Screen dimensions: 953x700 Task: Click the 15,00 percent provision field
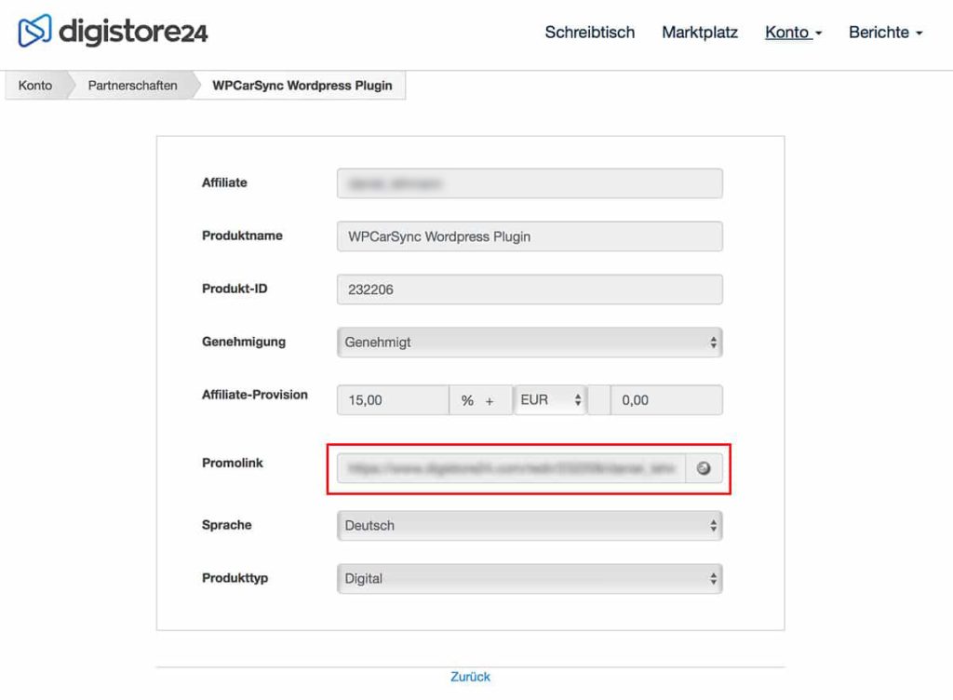[x=393, y=400]
